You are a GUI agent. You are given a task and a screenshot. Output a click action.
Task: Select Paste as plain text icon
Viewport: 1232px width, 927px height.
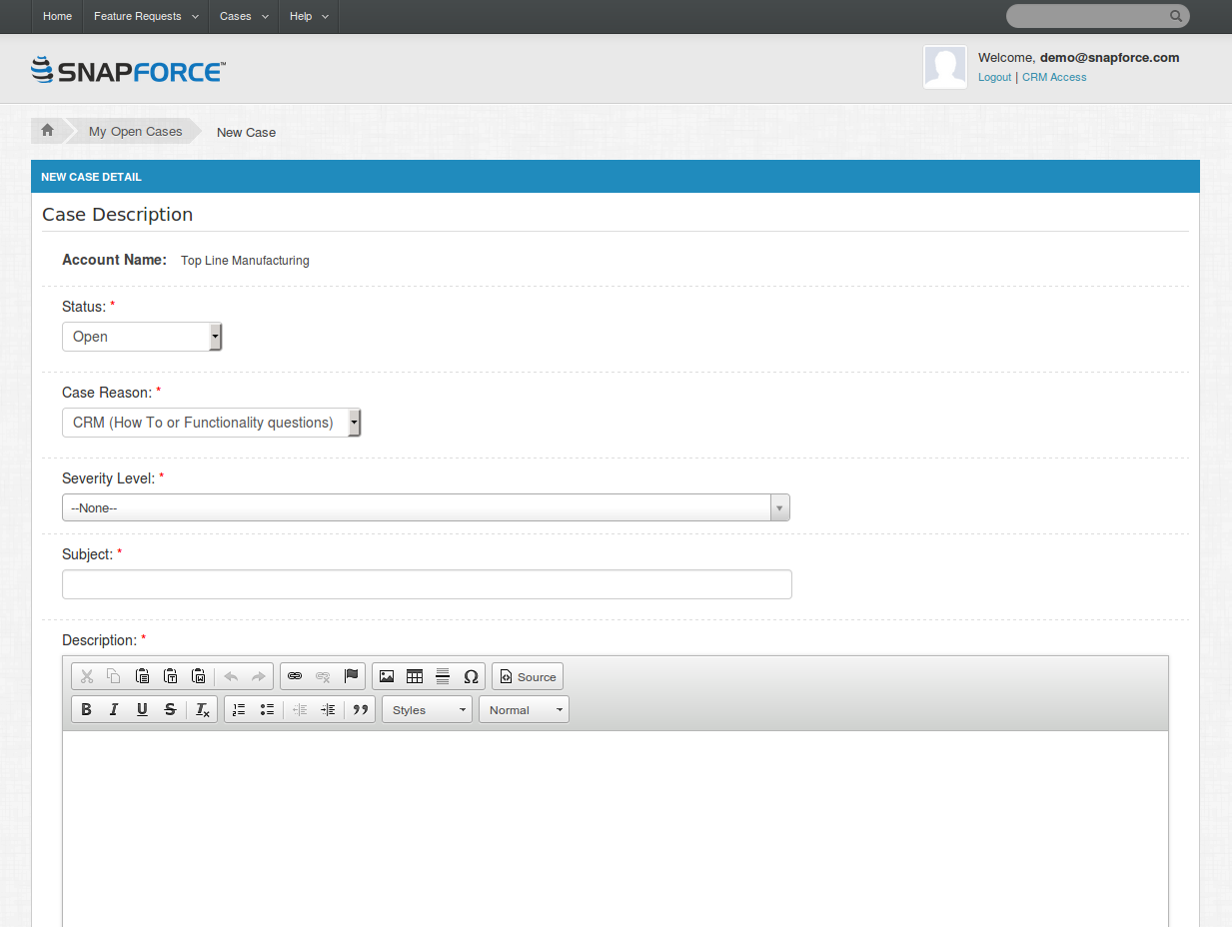pyautogui.click(x=170, y=677)
